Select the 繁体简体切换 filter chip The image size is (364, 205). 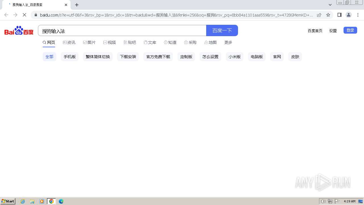point(98,57)
